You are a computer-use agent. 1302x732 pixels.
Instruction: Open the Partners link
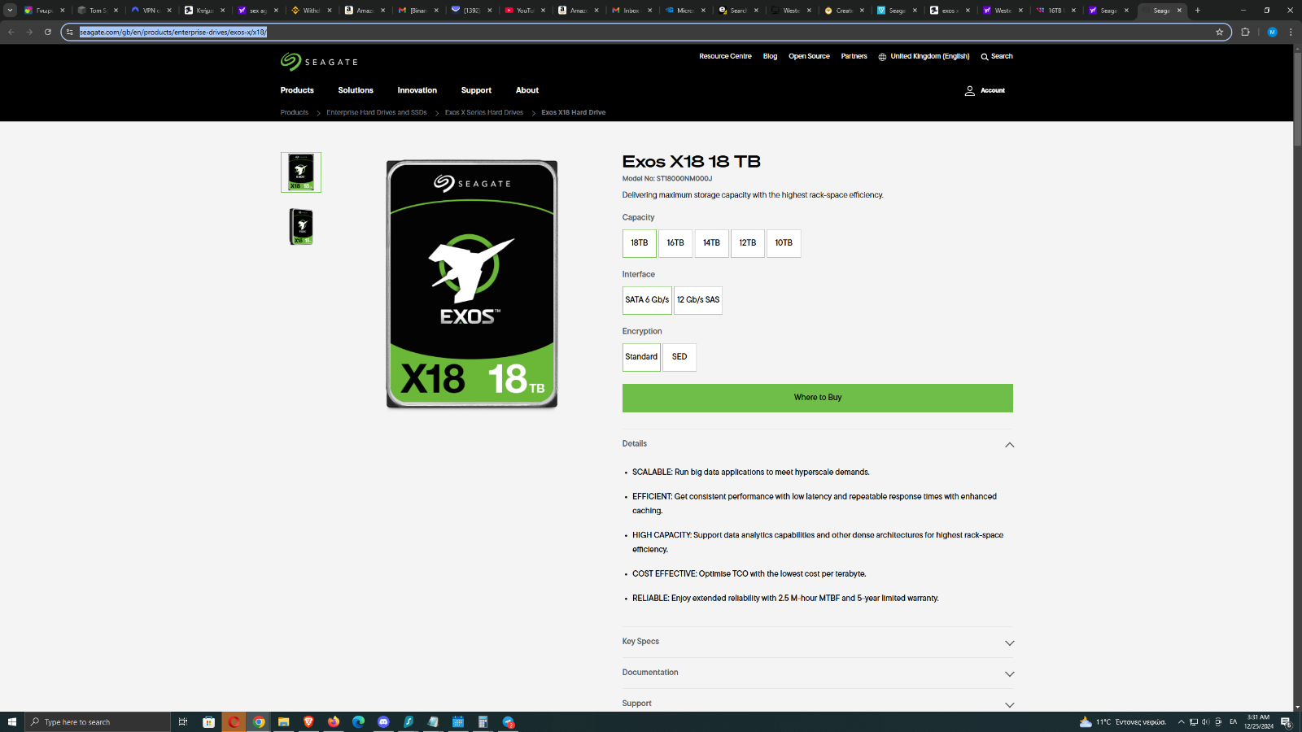click(x=854, y=57)
